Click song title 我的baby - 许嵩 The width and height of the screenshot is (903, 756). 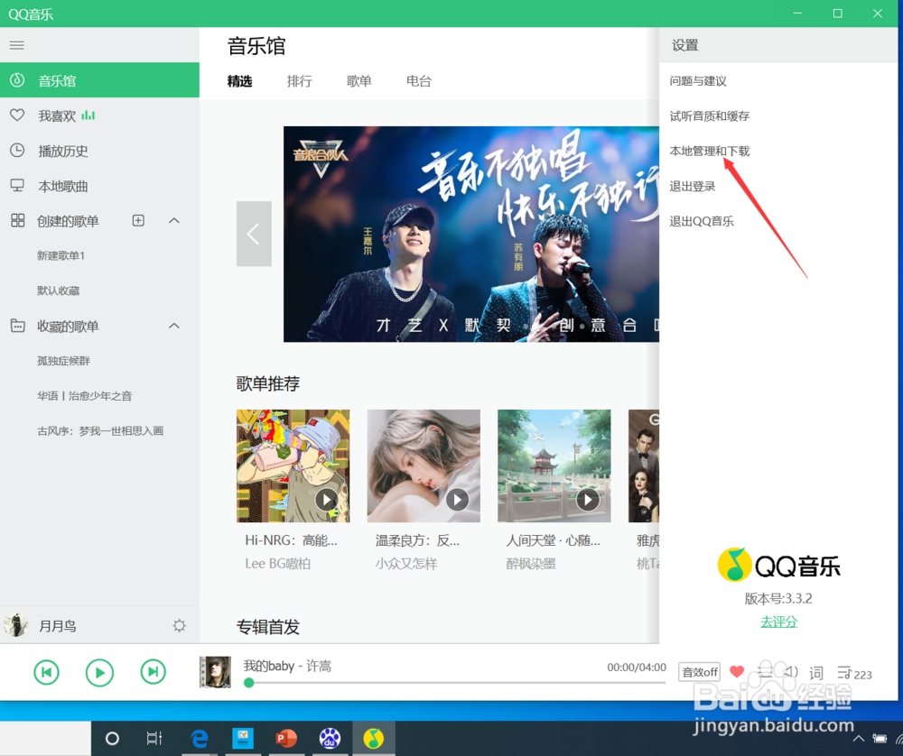[x=287, y=666]
